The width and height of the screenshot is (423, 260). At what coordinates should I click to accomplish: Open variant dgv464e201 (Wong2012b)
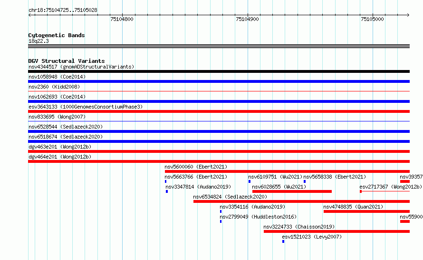[60, 157]
